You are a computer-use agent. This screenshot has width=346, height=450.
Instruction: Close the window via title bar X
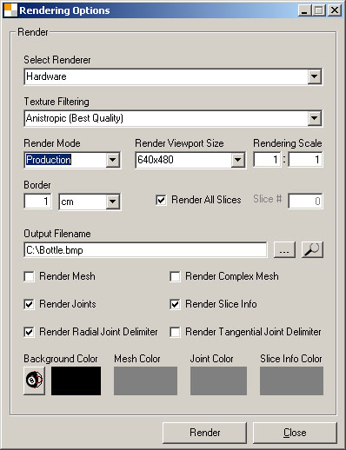[335, 10]
